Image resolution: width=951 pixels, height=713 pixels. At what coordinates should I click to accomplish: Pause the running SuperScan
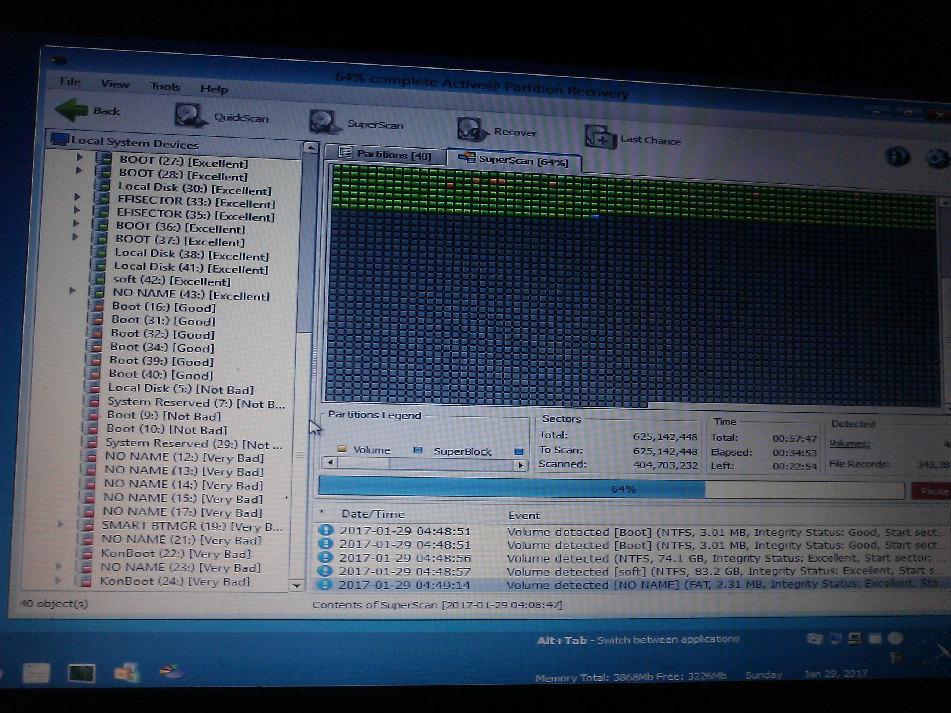[933, 491]
